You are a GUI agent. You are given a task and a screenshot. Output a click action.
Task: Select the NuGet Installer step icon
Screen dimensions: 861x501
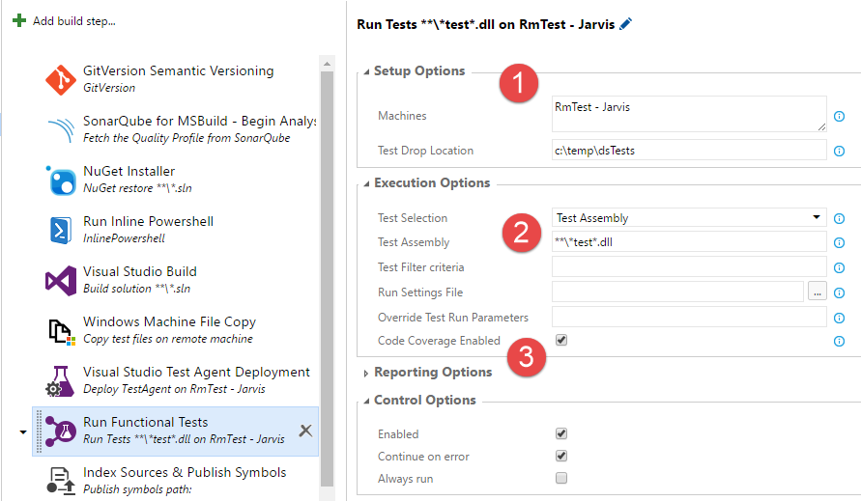point(61,181)
